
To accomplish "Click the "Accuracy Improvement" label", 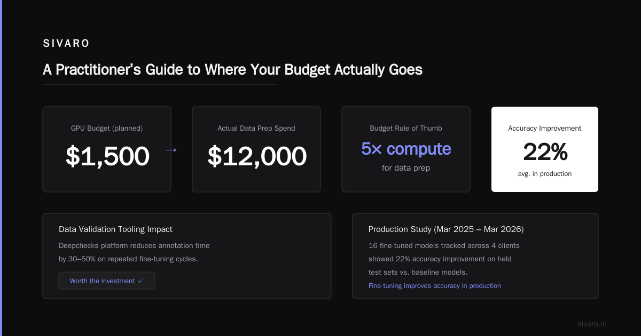I will [545, 129].
